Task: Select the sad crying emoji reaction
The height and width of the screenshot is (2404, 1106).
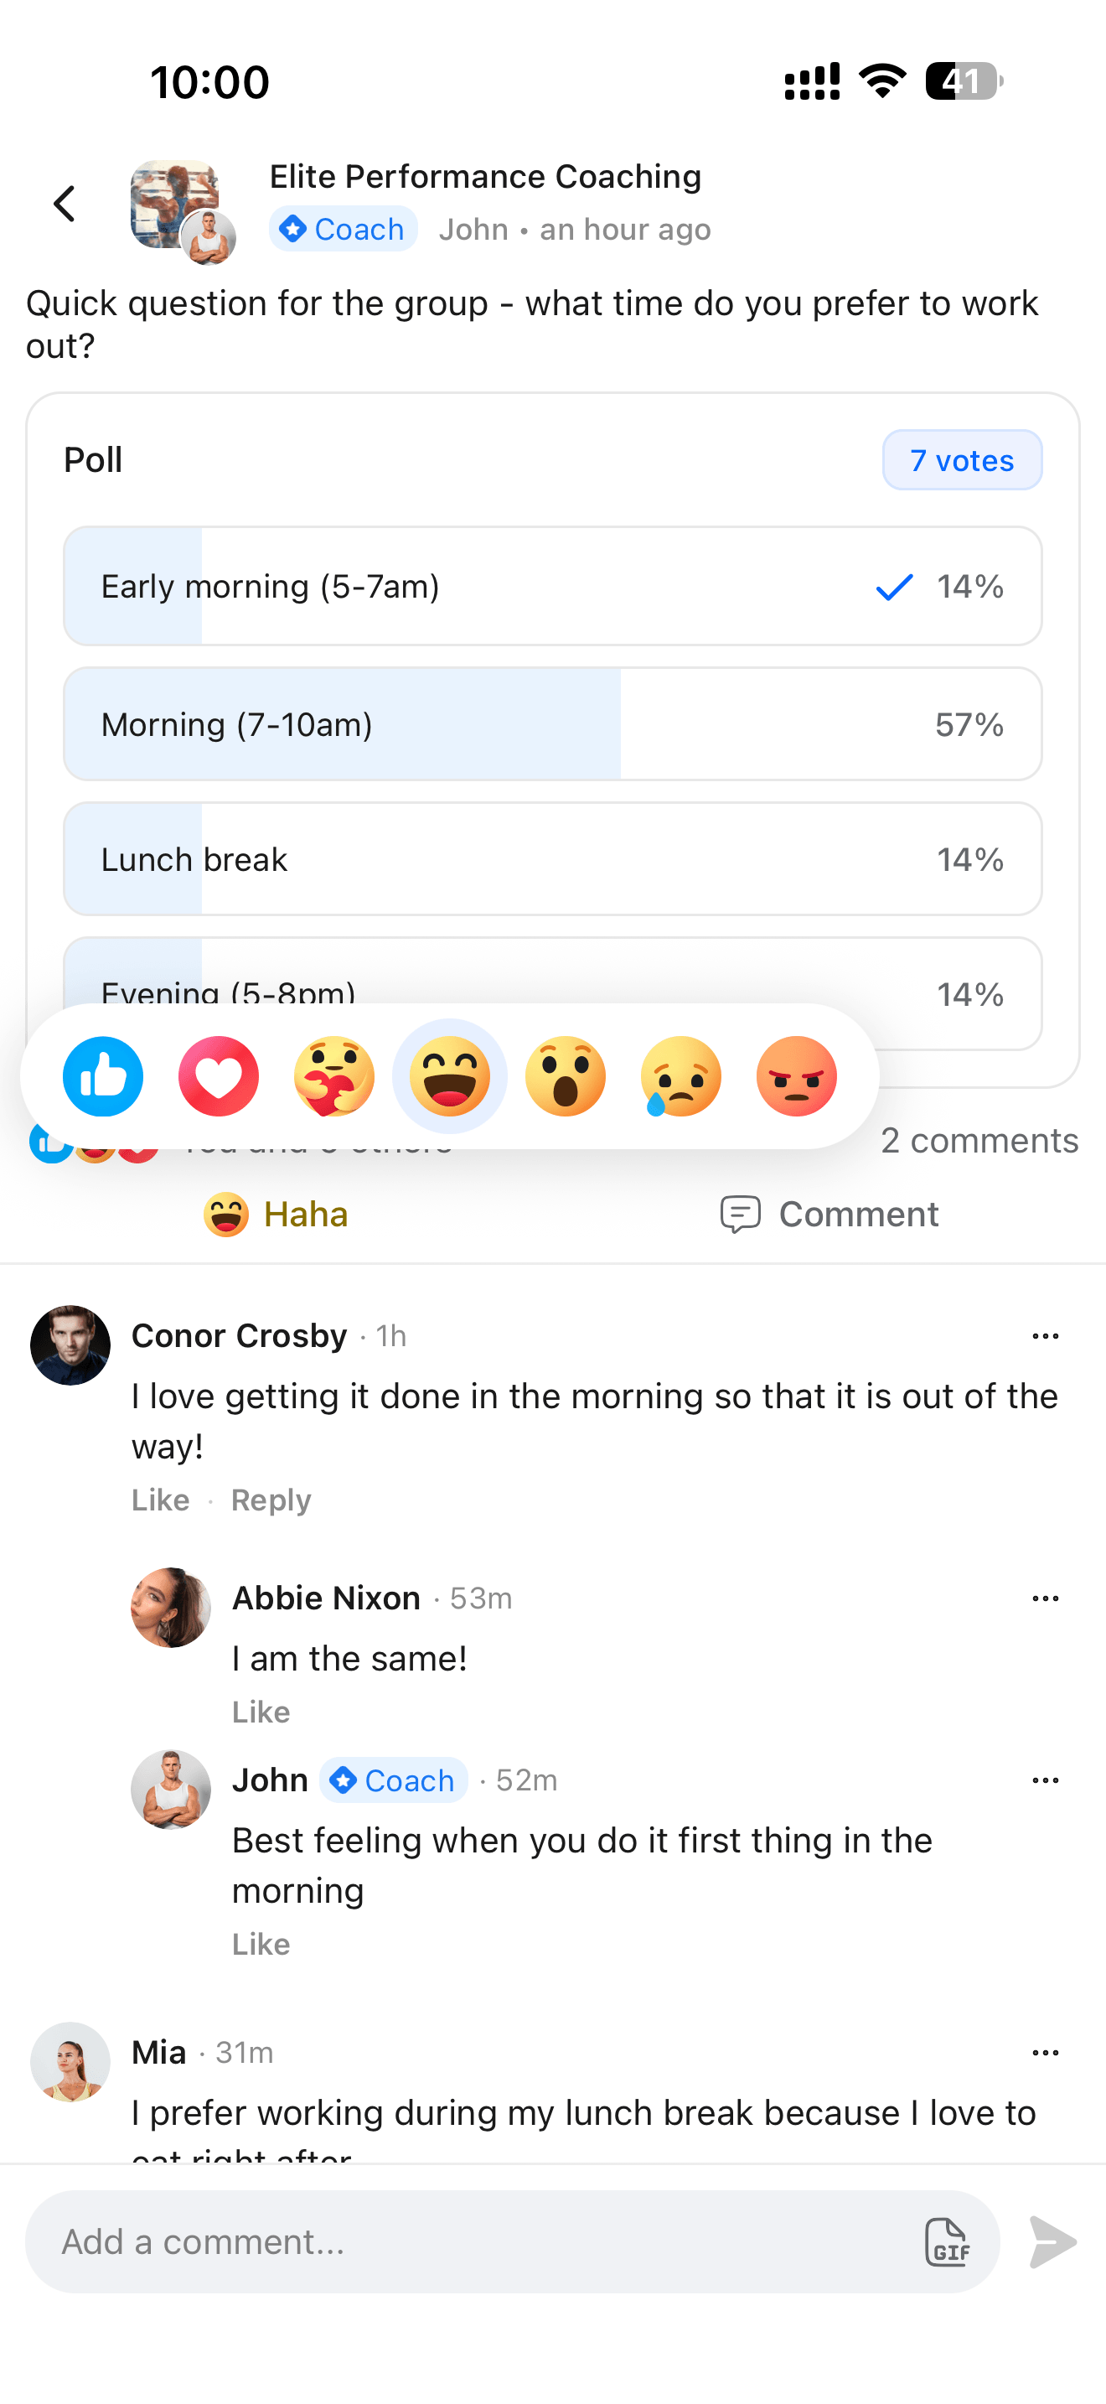Action: (x=680, y=1076)
